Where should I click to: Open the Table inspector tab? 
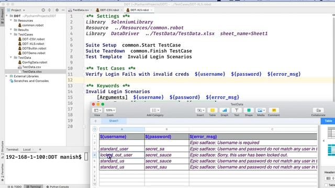click(x=328, y=121)
